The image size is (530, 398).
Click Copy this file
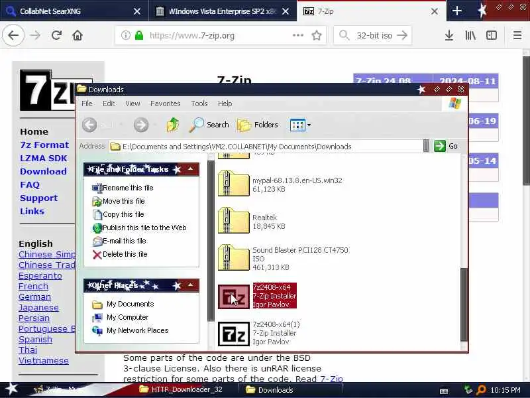[x=119, y=214]
